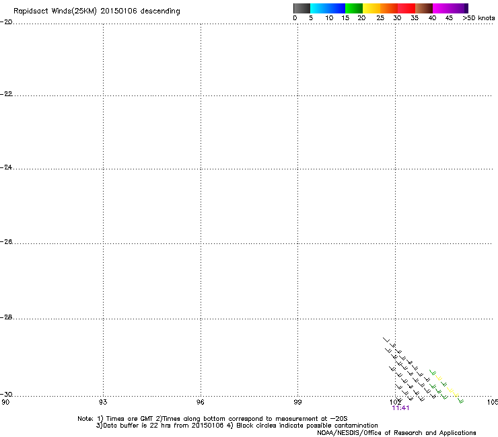This screenshot has height=437, width=498.
Task: Click the latitude label -20
Action: pos(6,22)
